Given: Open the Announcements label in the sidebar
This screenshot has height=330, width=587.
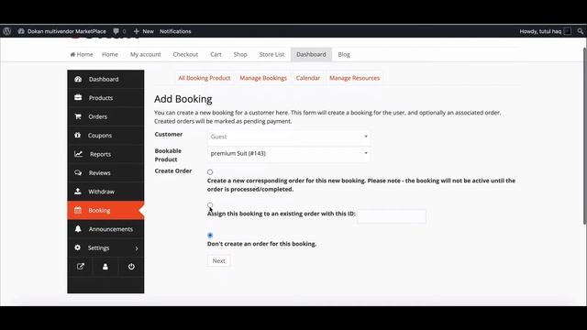Looking at the screenshot, I should (111, 229).
